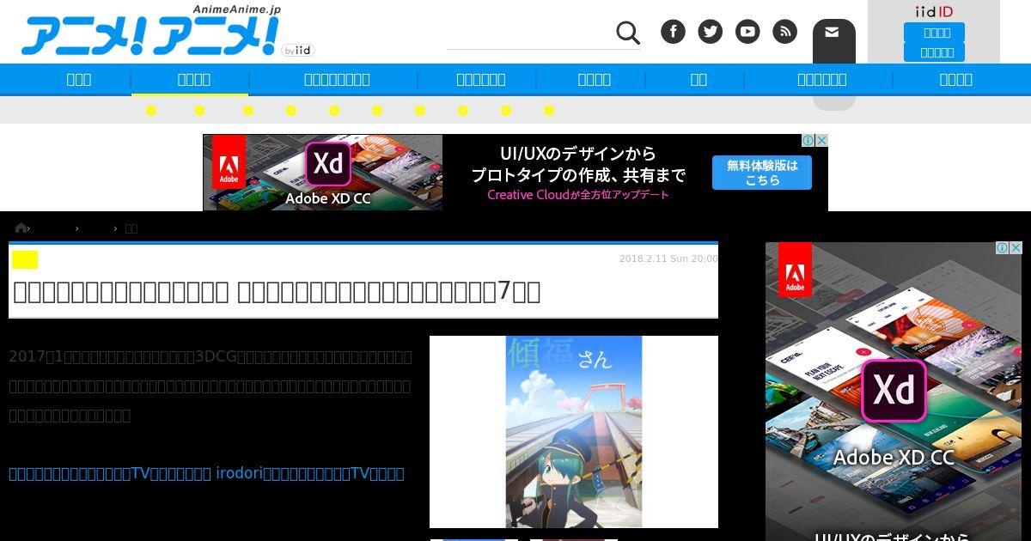Screen dimensions: 1031x541
Task: Open the Facebook page icon
Action: click(673, 32)
